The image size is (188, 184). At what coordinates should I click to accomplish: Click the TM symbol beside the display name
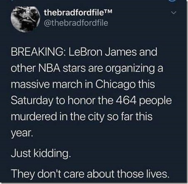(108, 11)
